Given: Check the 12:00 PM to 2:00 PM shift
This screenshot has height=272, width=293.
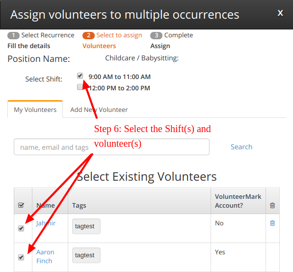Looking at the screenshot, I should coord(80,87).
